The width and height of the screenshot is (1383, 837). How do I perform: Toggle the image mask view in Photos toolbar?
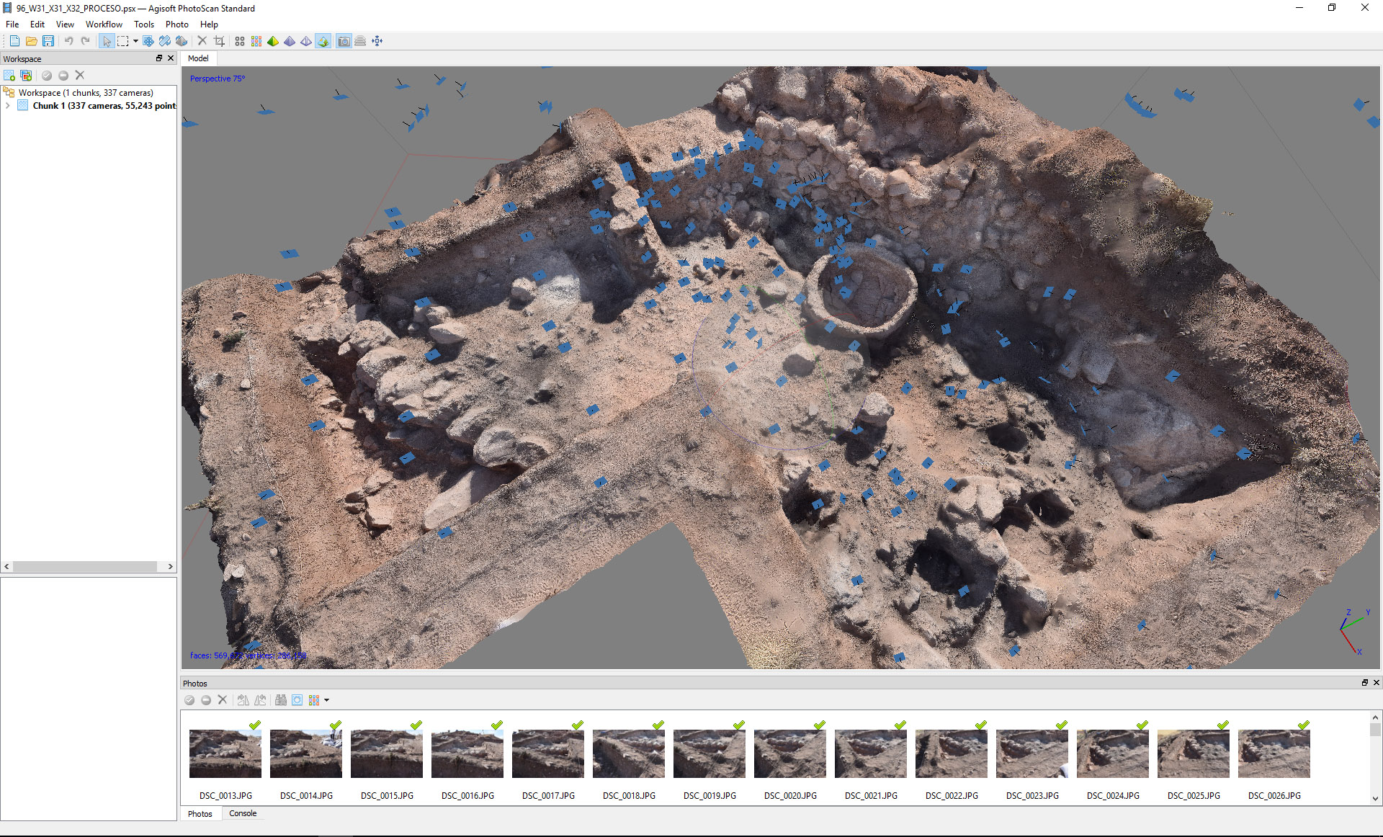pyautogui.click(x=297, y=700)
